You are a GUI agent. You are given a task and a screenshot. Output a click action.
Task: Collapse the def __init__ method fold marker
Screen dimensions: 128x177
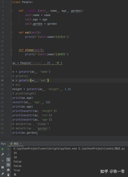pyautogui.click(x=11, y=11)
